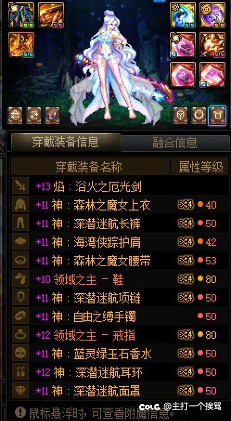Select the 穿戴装备信息 tab

point(66,143)
